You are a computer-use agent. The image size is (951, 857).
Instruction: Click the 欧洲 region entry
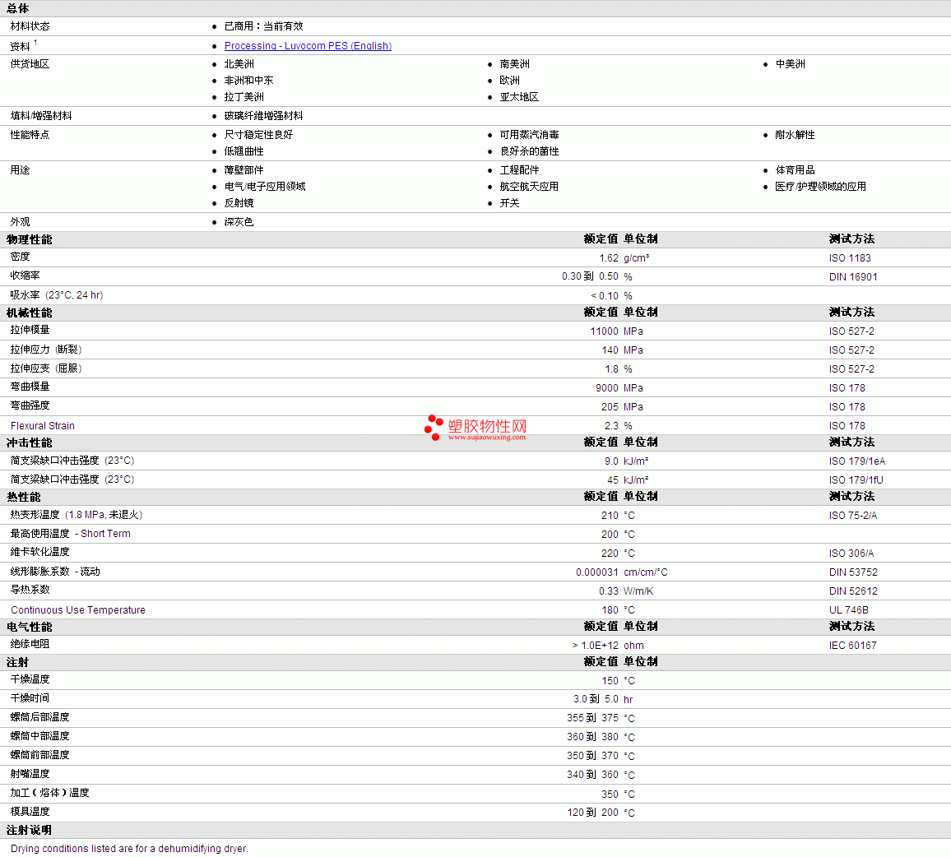click(x=509, y=80)
